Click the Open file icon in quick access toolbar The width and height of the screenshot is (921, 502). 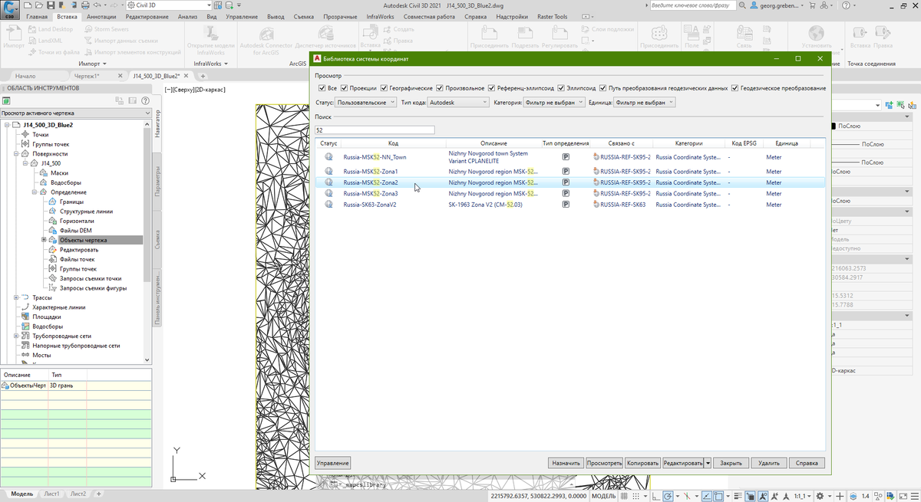click(39, 5)
